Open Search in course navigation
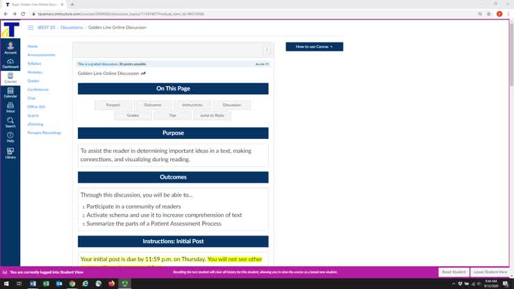The width and height of the screenshot is (514, 289). (33, 115)
